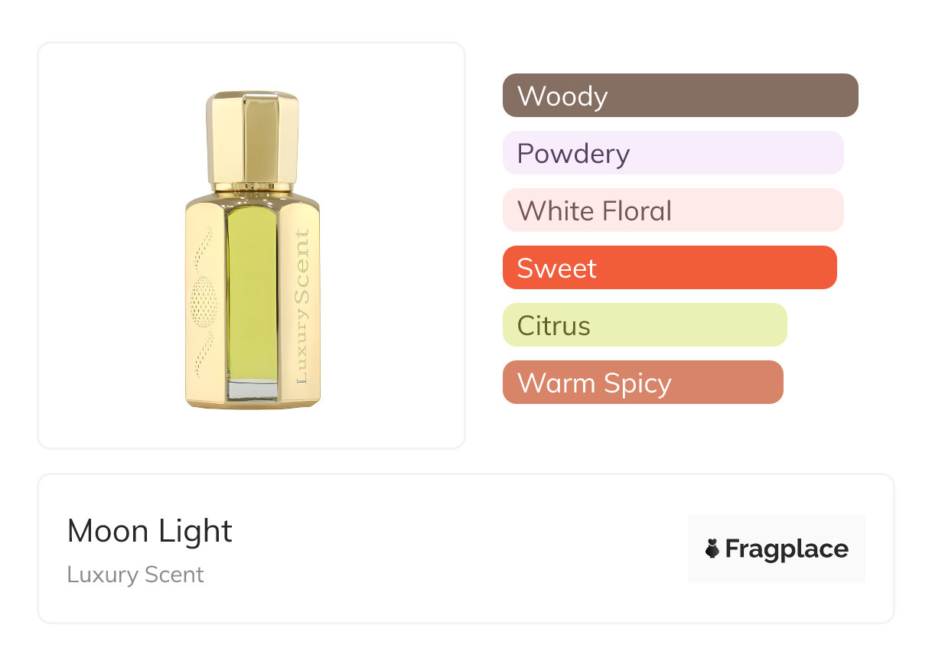Click the Fragplace logo bottle icon

712,549
